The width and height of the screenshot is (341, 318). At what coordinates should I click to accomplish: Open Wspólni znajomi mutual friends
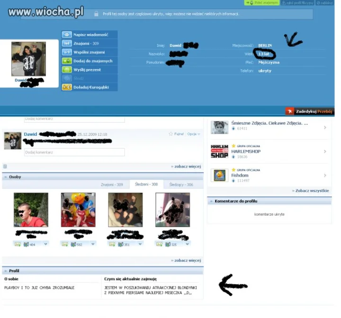90,52
